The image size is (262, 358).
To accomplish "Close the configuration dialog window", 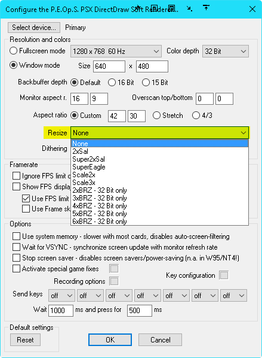I will (252, 9).
